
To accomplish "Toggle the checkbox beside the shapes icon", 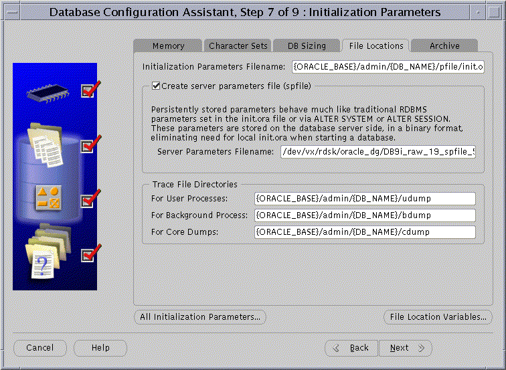I will pos(88,201).
